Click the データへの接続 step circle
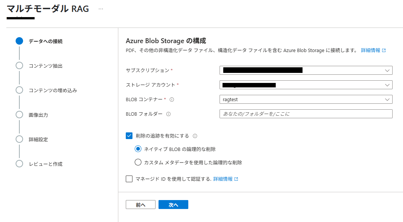 click(19, 41)
